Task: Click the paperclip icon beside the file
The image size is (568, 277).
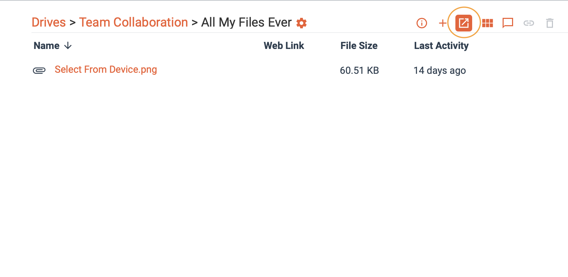Action: (39, 70)
